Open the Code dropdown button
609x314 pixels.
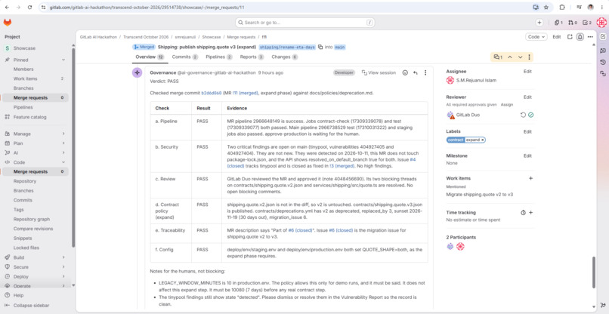click(x=536, y=37)
